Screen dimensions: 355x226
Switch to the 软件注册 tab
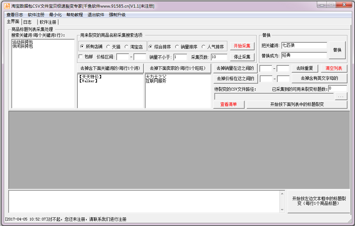(48, 22)
